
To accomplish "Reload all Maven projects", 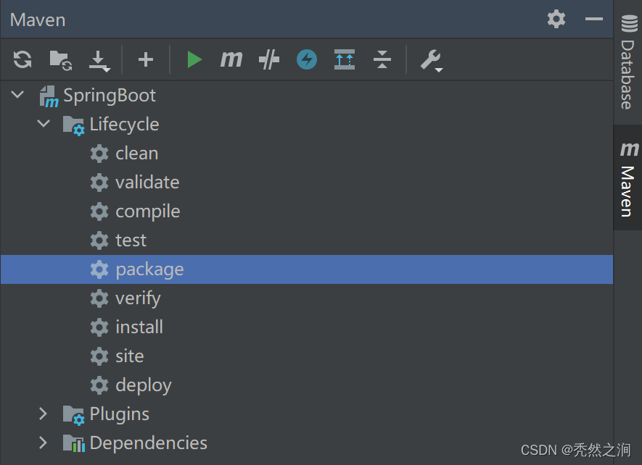I will [22, 59].
